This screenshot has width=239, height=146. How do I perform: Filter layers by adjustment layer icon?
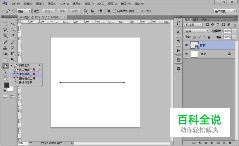(x=213, y=24)
